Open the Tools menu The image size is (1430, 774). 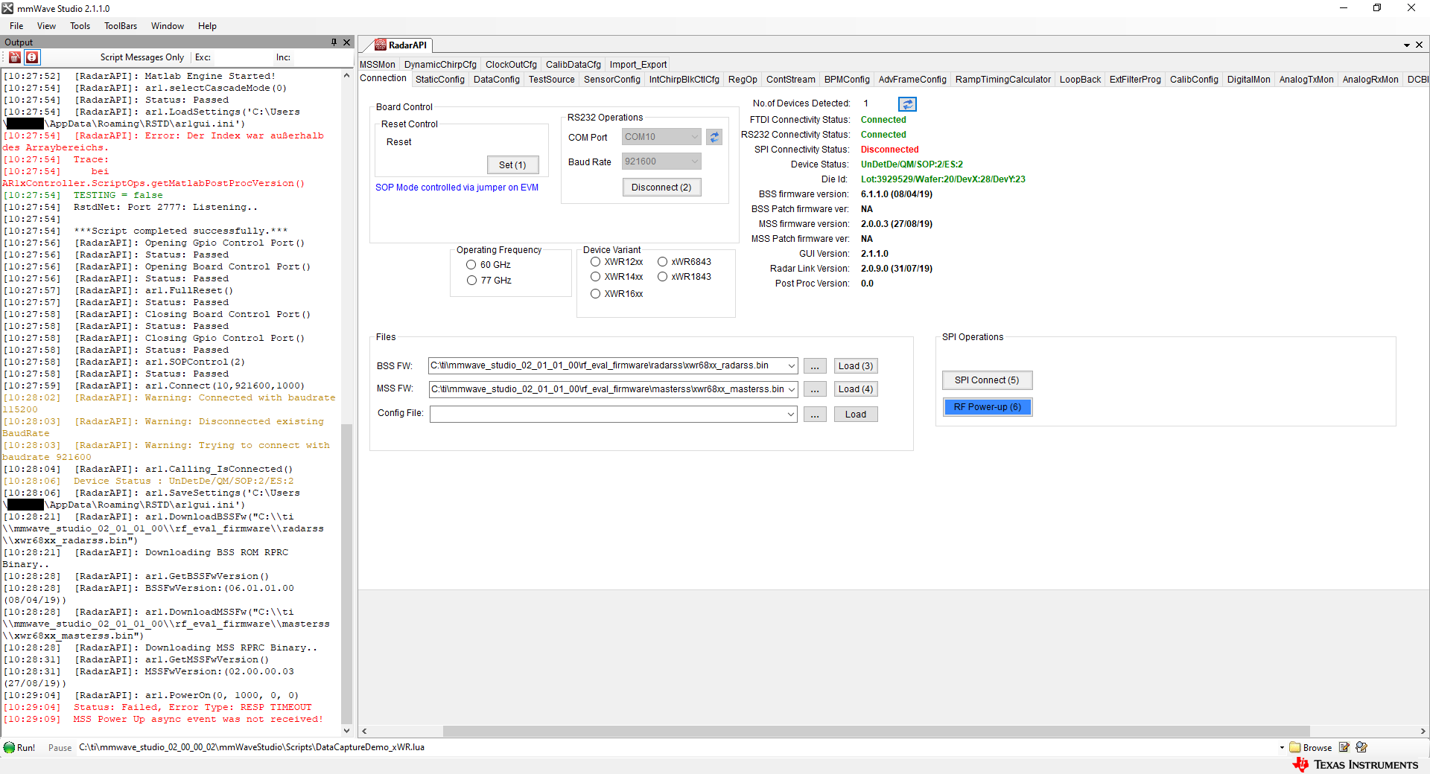pyautogui.click(x=80, y=26)
